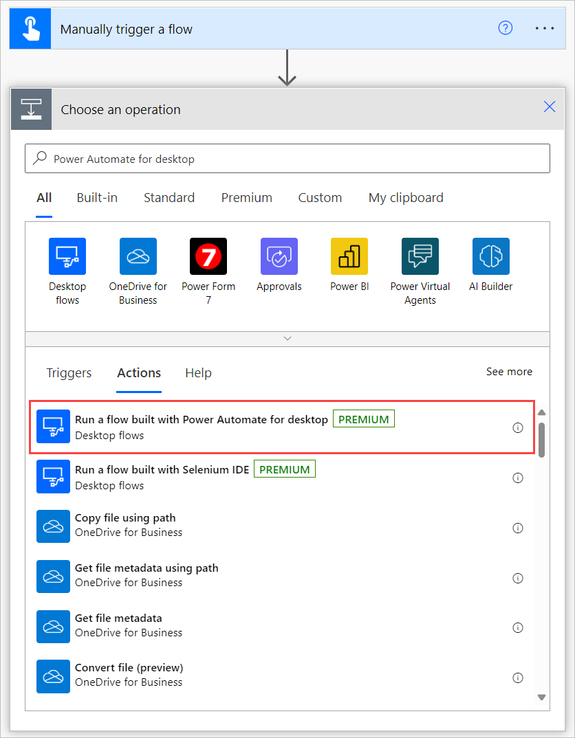This screenshot has height=738, width=575.
Task: Expand the connectors list with chevron
Action: coord(287,339)
